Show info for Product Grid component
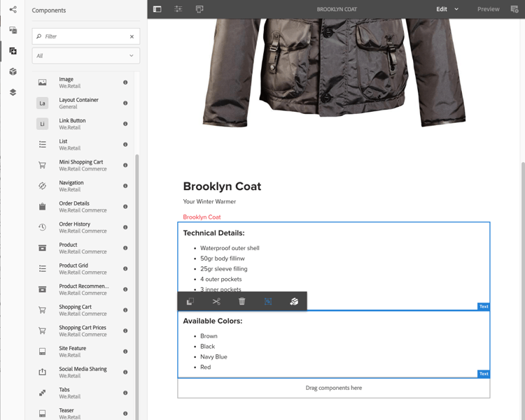Viewport: 525px width, 420px height. [125, 268]
